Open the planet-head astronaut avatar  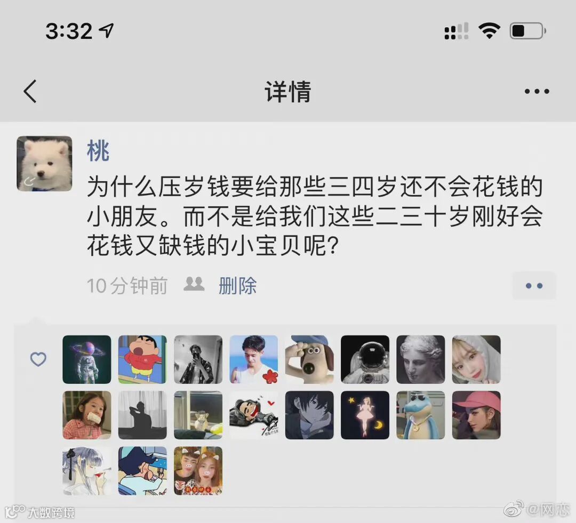click(x=87, y=359)
